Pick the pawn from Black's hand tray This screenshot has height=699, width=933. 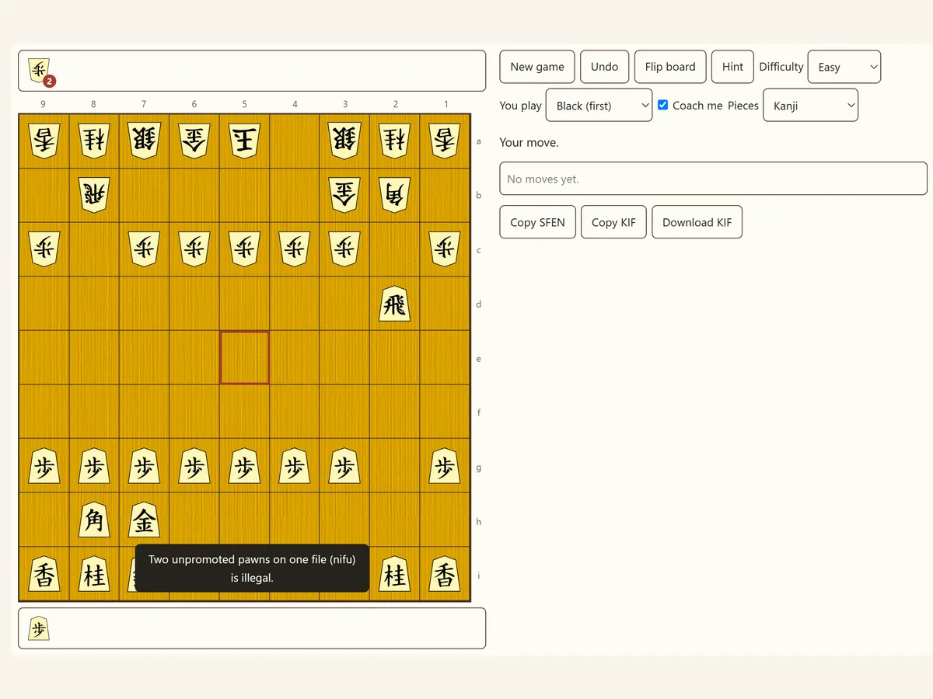[39, 628]
